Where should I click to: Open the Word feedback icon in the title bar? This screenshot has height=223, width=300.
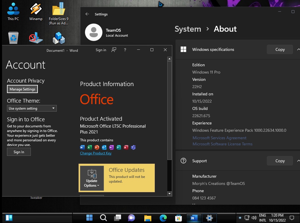point(114,50)
